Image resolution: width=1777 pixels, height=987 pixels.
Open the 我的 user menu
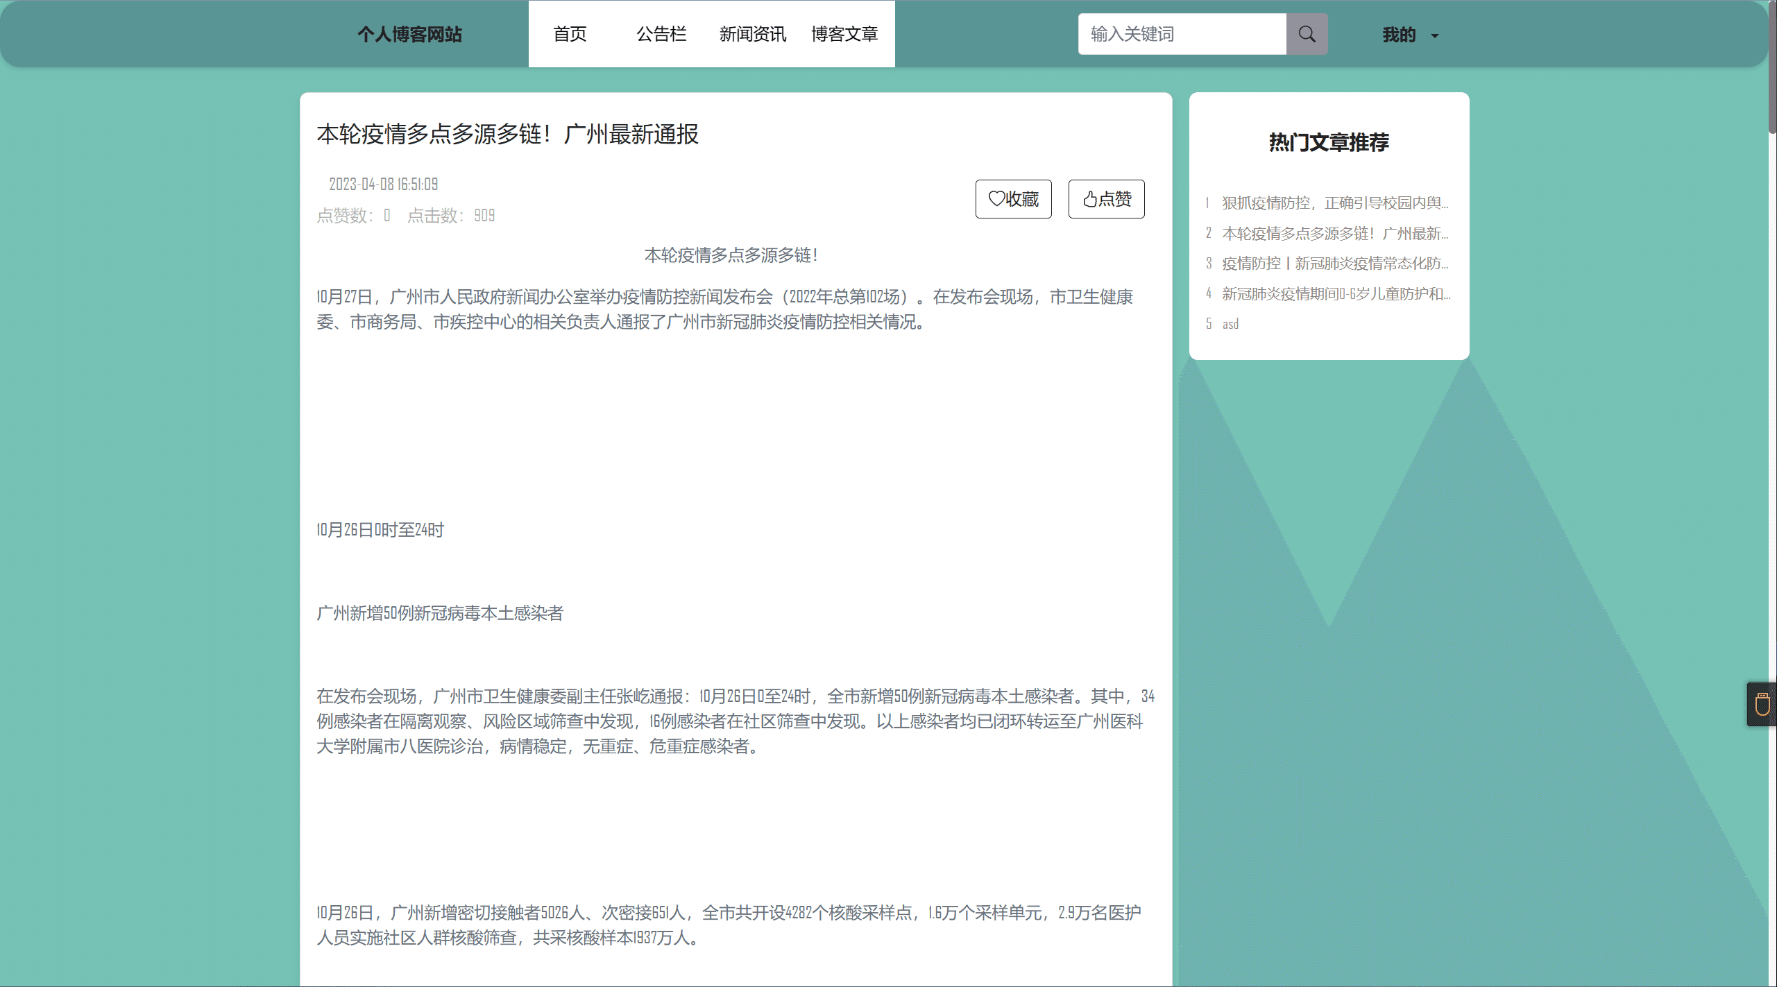[1399, 35]
